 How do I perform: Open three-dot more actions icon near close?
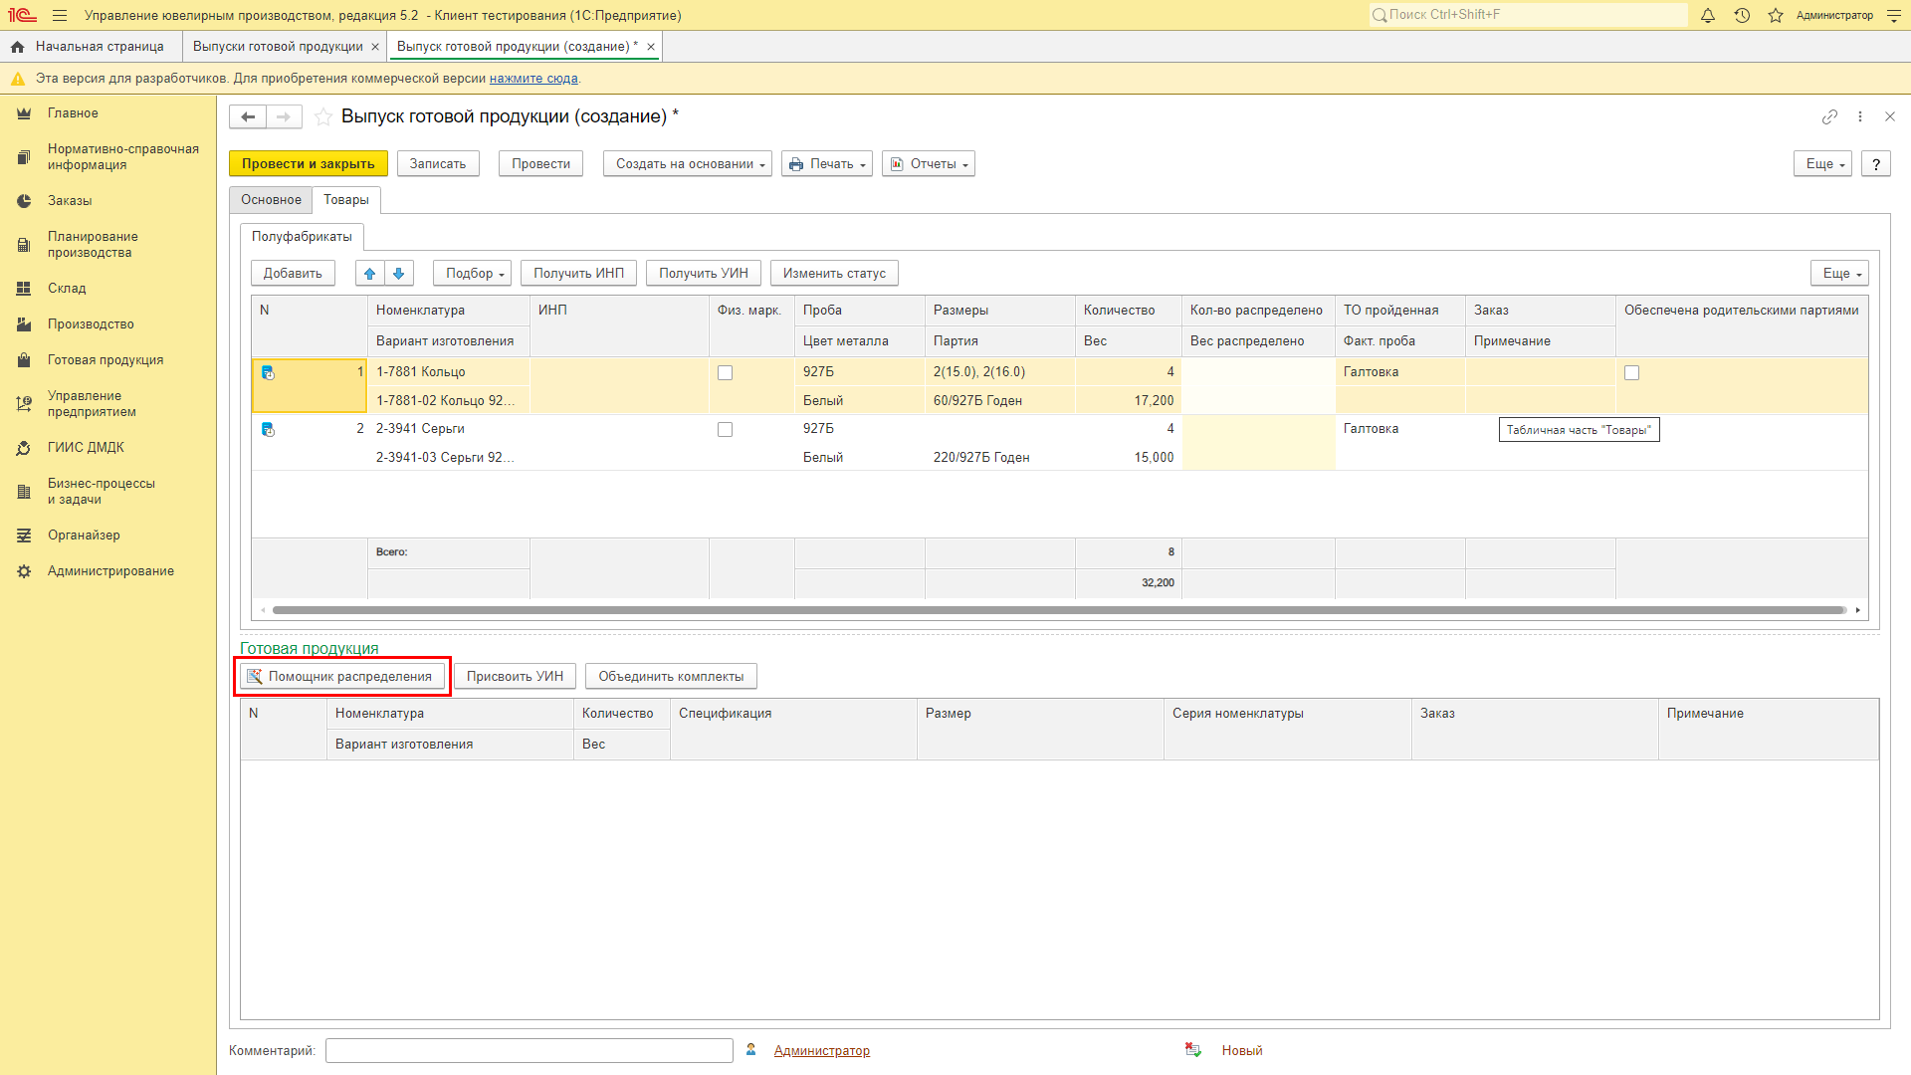(1860, 116)
